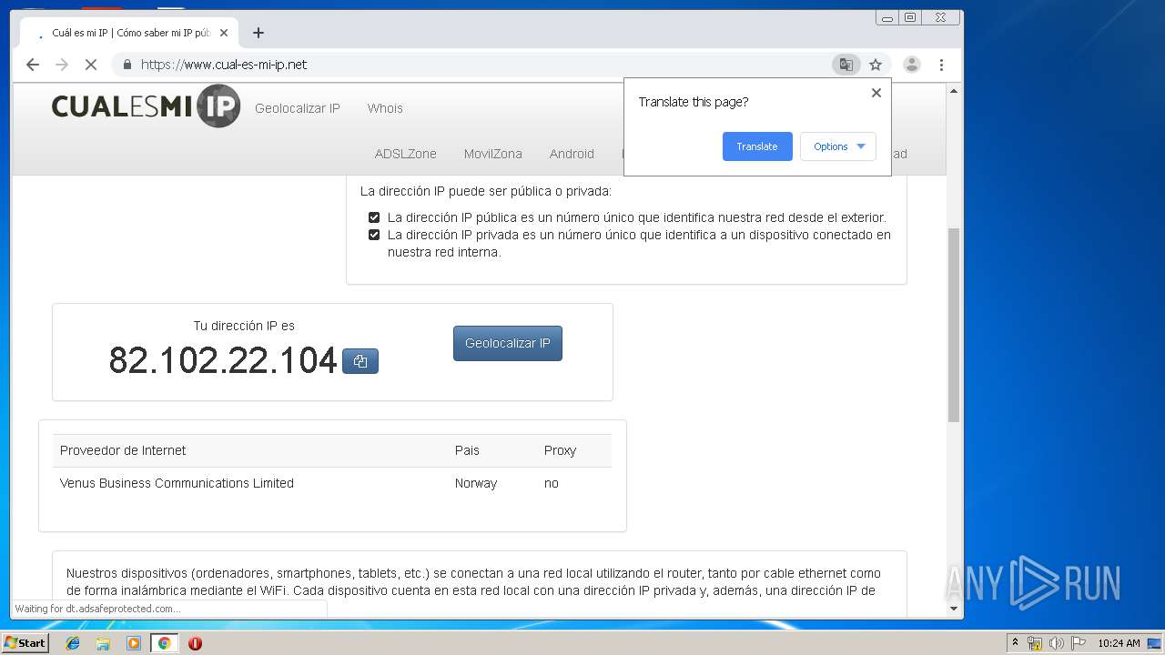Click the volume speaker tray icon
The width and height of the screenshot is (1165, 655).
click(1057, 643)
